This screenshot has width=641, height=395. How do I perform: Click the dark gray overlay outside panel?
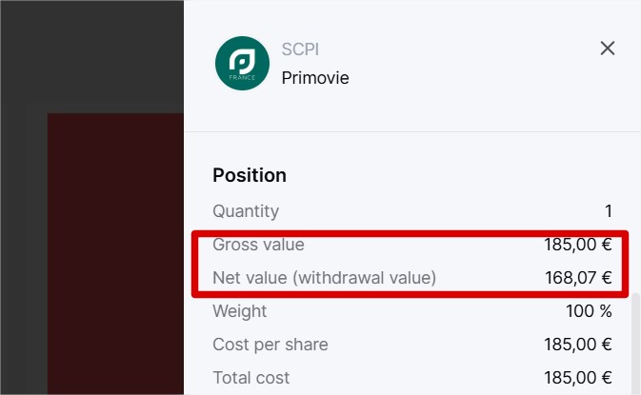click(x=91, y=56)
